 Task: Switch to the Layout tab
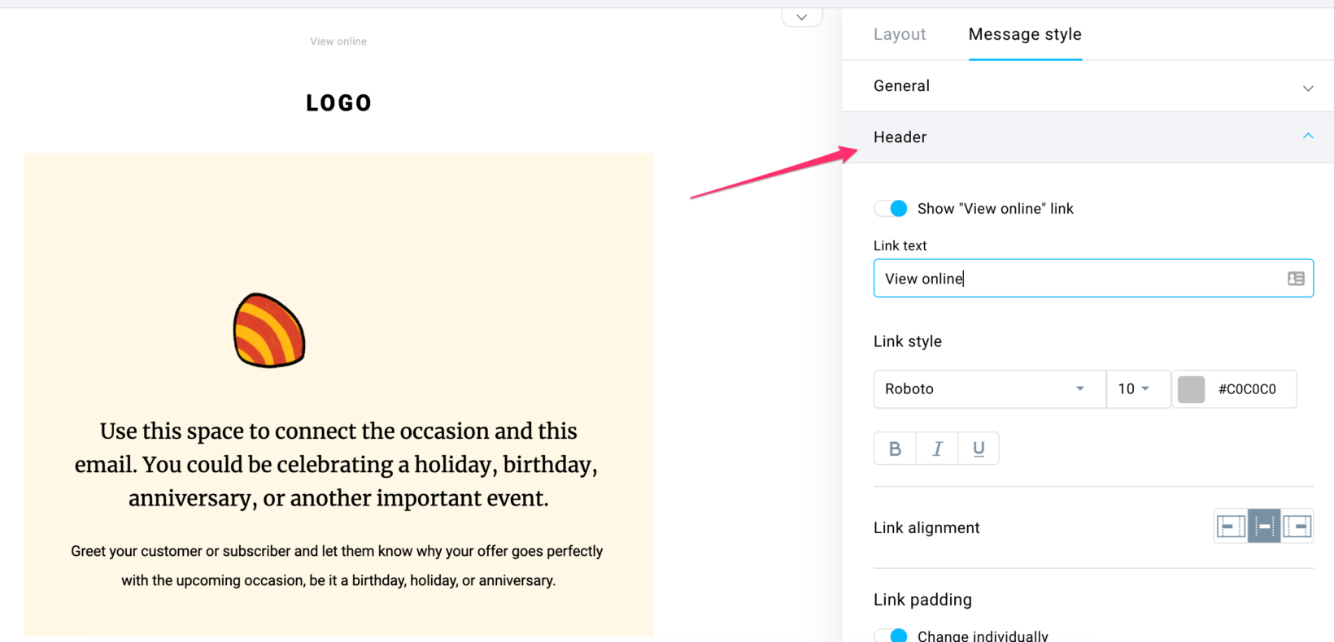tap(900, 34)
